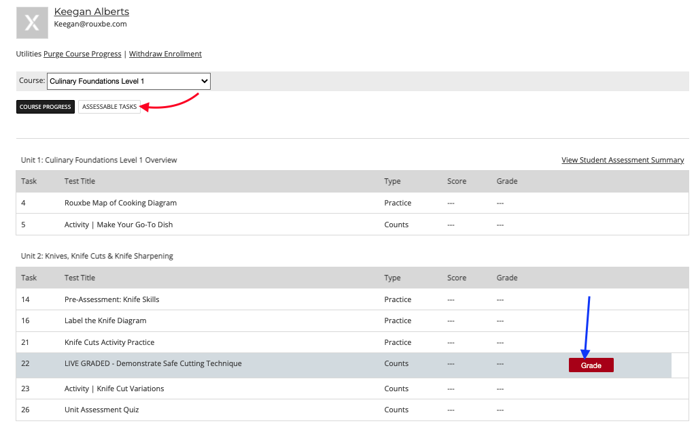Click Grade column header in Unit 2 table
Viewport: 696px width, 430px height.
point(507,278)
